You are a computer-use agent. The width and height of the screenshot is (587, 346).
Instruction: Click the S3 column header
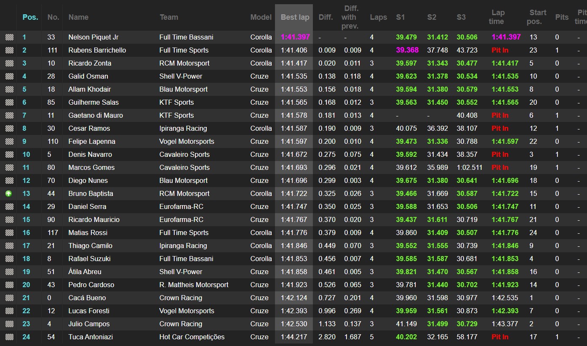(x=461, y=17)
